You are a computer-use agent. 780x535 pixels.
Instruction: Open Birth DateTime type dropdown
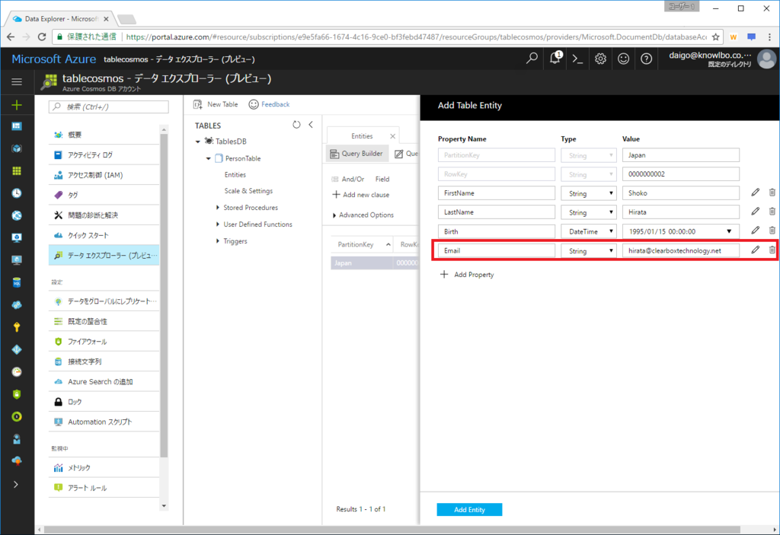(x=589, y=231)
